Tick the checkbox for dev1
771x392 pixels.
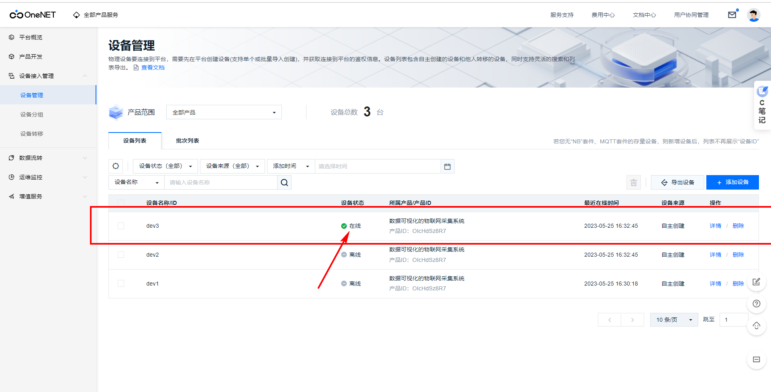point(121,284)
